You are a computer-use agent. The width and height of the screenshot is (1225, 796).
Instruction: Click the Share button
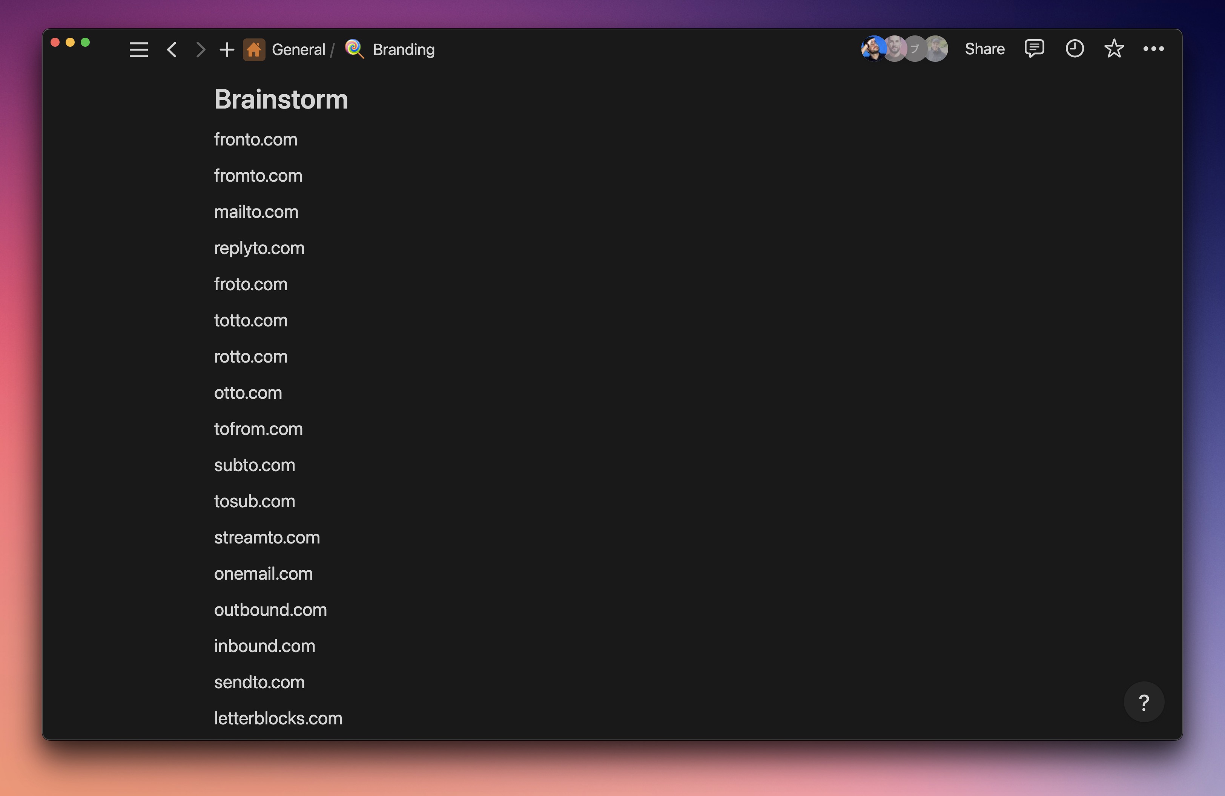point(984,48)
